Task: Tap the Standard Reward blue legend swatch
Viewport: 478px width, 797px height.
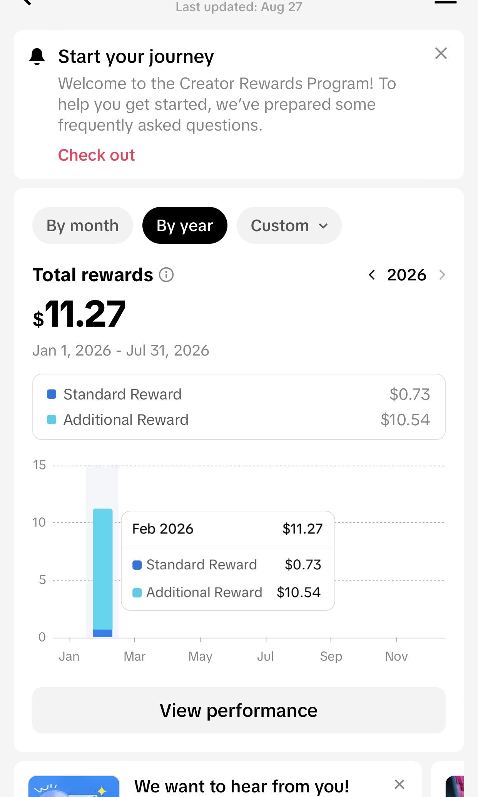Action: [52, 394]
